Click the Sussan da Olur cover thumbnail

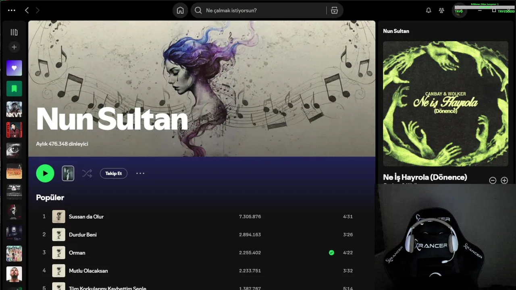tap(58, 217)
